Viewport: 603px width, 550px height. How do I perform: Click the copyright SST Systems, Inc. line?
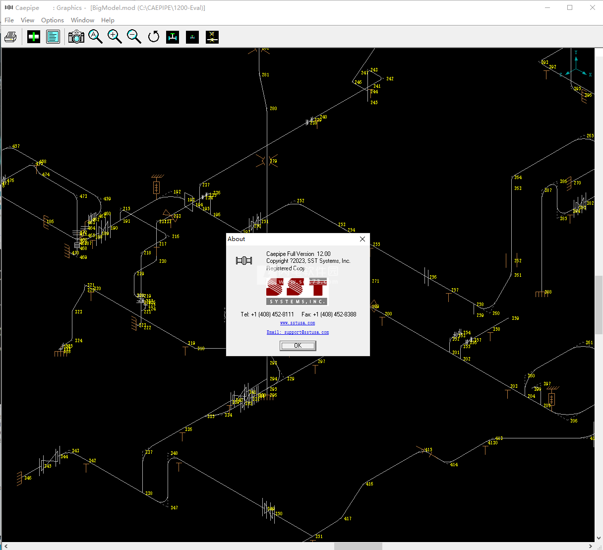pyautogui.click(x=308, y=261)
